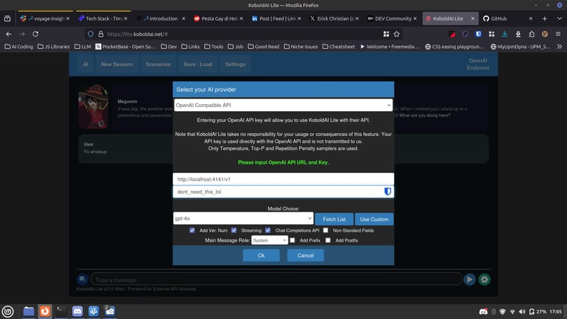Open a new browser tab
This screenshot has width=567, height=319.
544,18
